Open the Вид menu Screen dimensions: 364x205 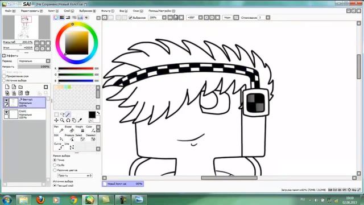pos(123,11)
